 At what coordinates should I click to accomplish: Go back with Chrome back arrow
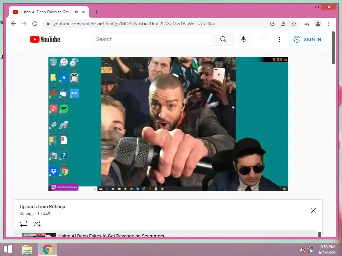(13, 24)
